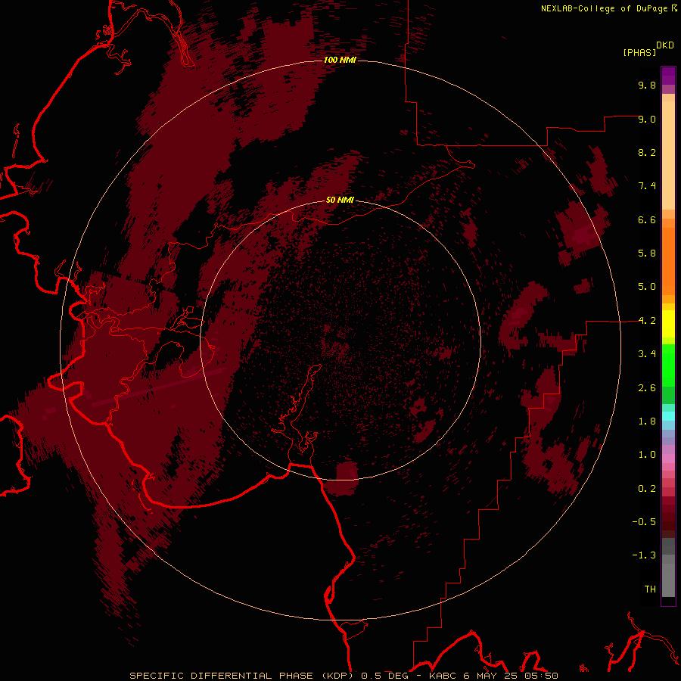Click the purple top segment of color bar
The width and height of the screenshot is (681, 681).
tap(668, 76)
